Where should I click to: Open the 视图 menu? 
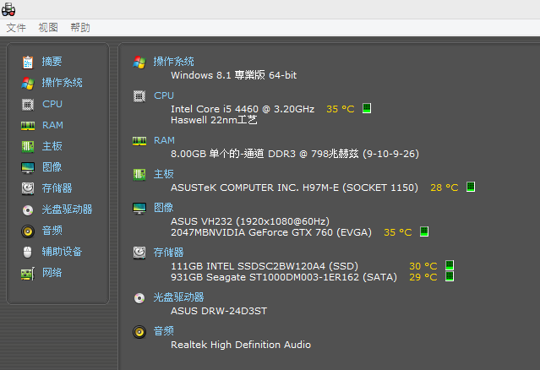(48, 28)
